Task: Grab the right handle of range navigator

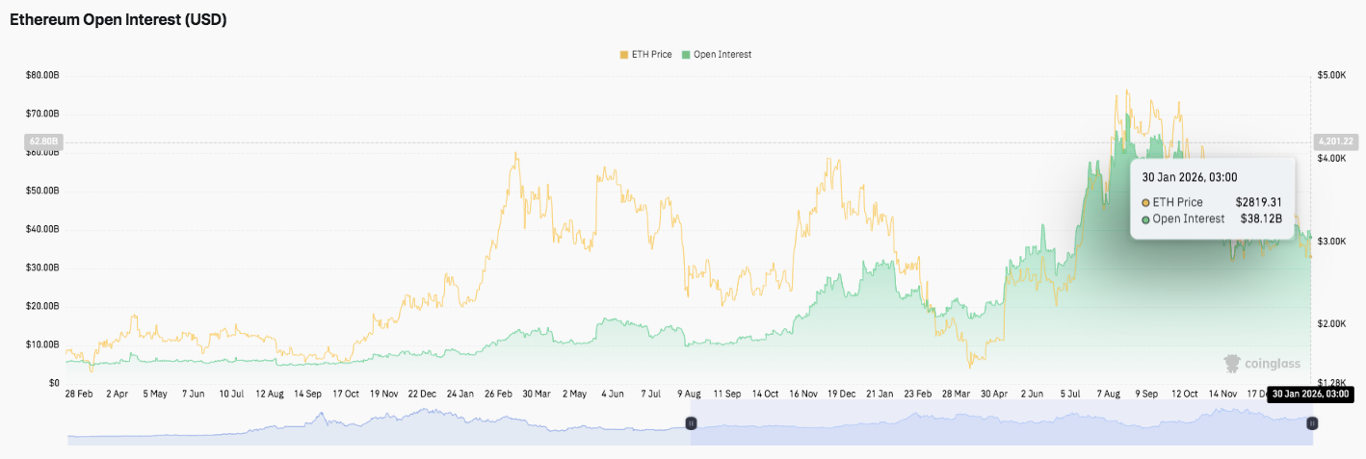Action: (x=1312, y=423)
